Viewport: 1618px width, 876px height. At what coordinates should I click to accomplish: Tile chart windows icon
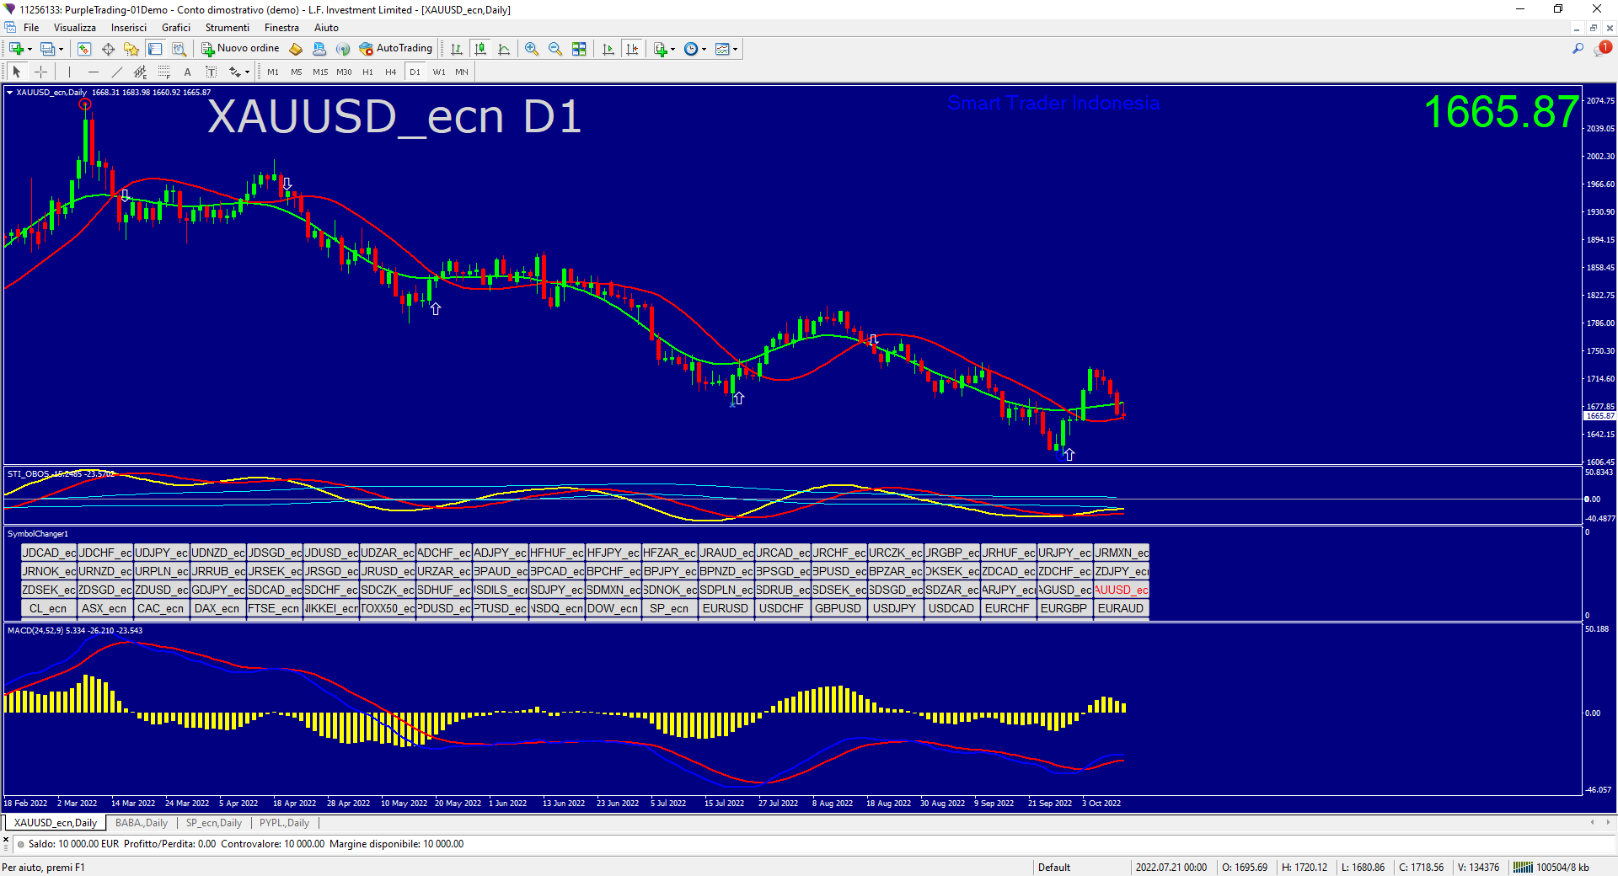pyautogui.click(x=579, y=49)
